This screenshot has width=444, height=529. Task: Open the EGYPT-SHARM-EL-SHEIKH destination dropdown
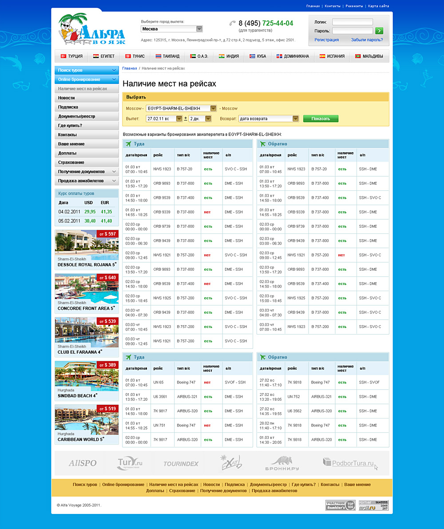tap(181, 108)
